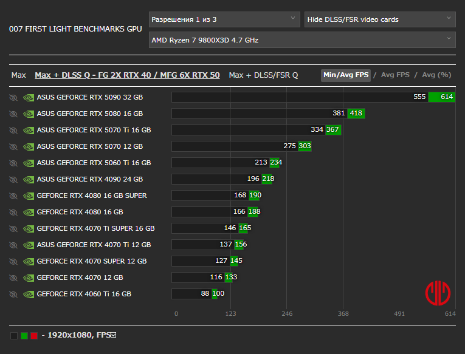Image resolution: width=465 pixels, height=354 pixels.
Task: Click the 1920x1080, FPS legend label
Action: [79, 335]
